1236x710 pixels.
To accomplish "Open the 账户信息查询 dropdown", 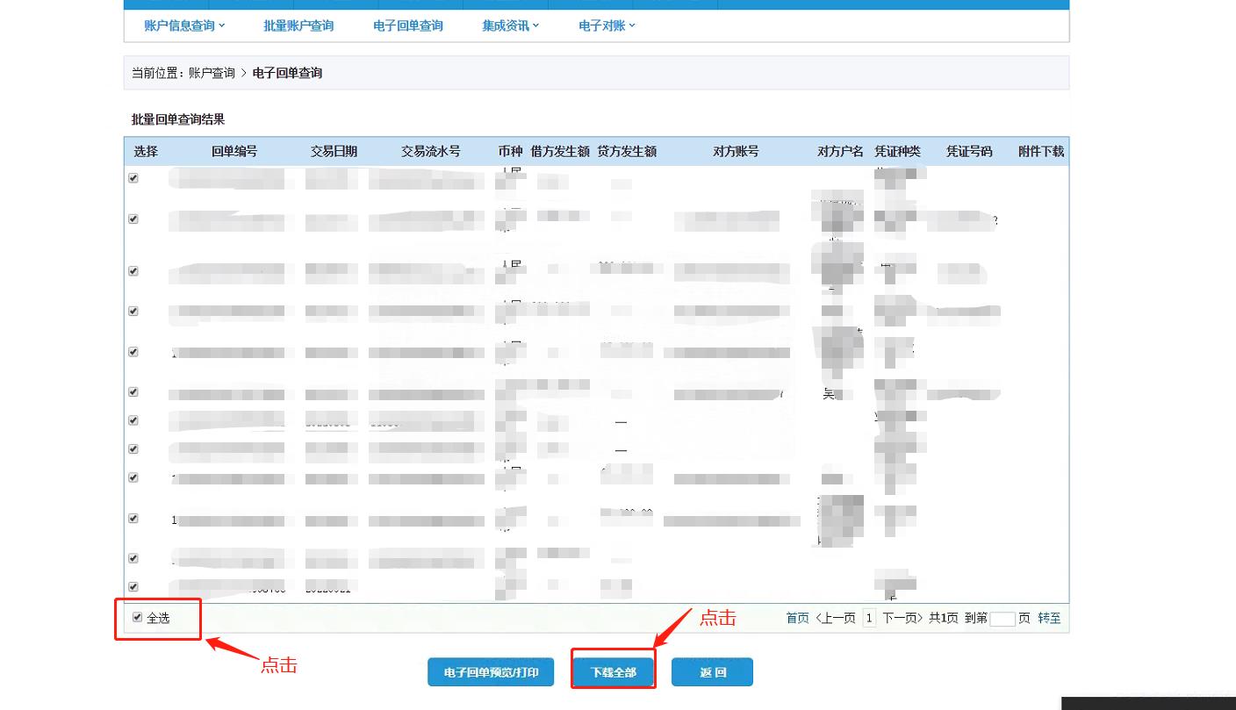I will tap(180, 25).
